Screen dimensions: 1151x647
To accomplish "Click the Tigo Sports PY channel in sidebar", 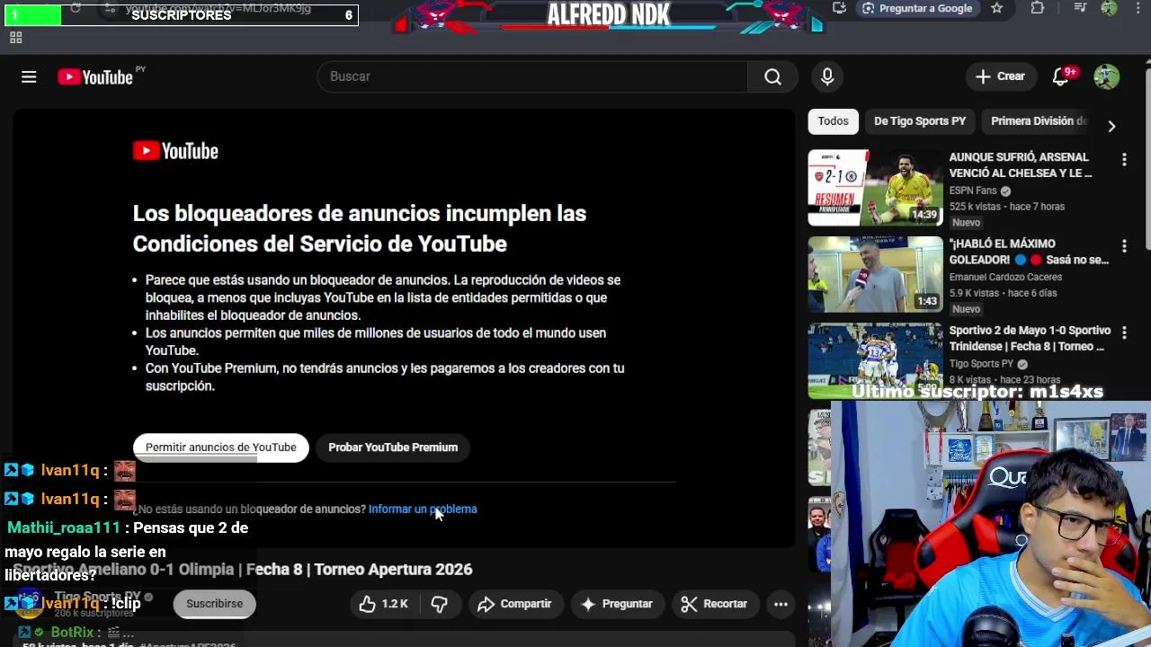I will click(981, 364).
